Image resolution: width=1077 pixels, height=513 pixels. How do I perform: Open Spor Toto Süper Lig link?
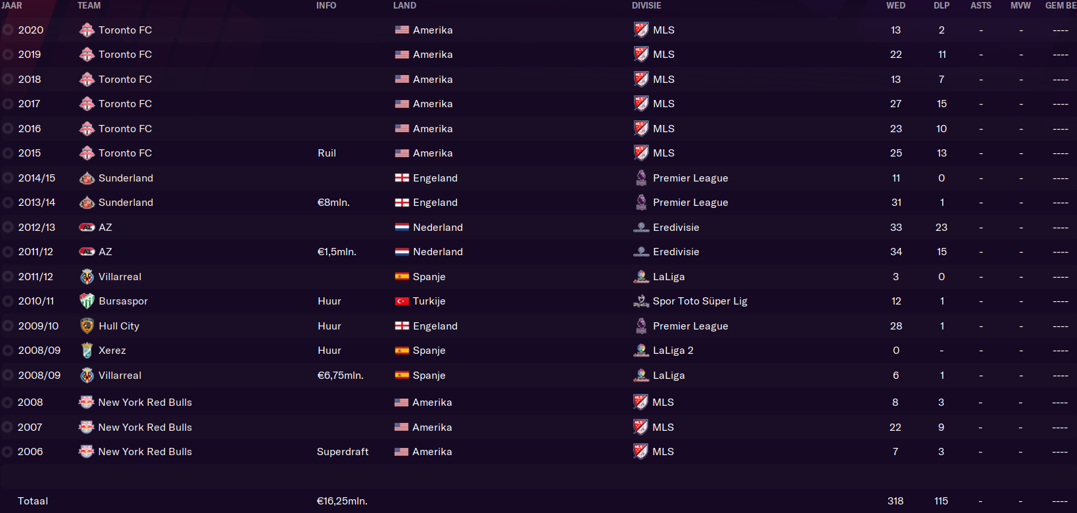[700, 301]
